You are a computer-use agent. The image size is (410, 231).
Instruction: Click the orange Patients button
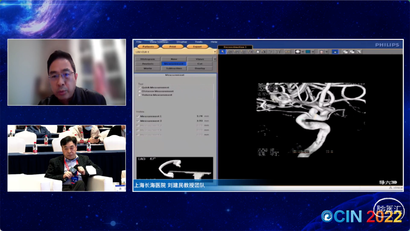pyautogui.click(x=148, y=47)
